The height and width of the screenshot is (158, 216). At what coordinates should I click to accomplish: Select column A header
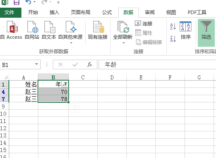(x=23, y=77)
